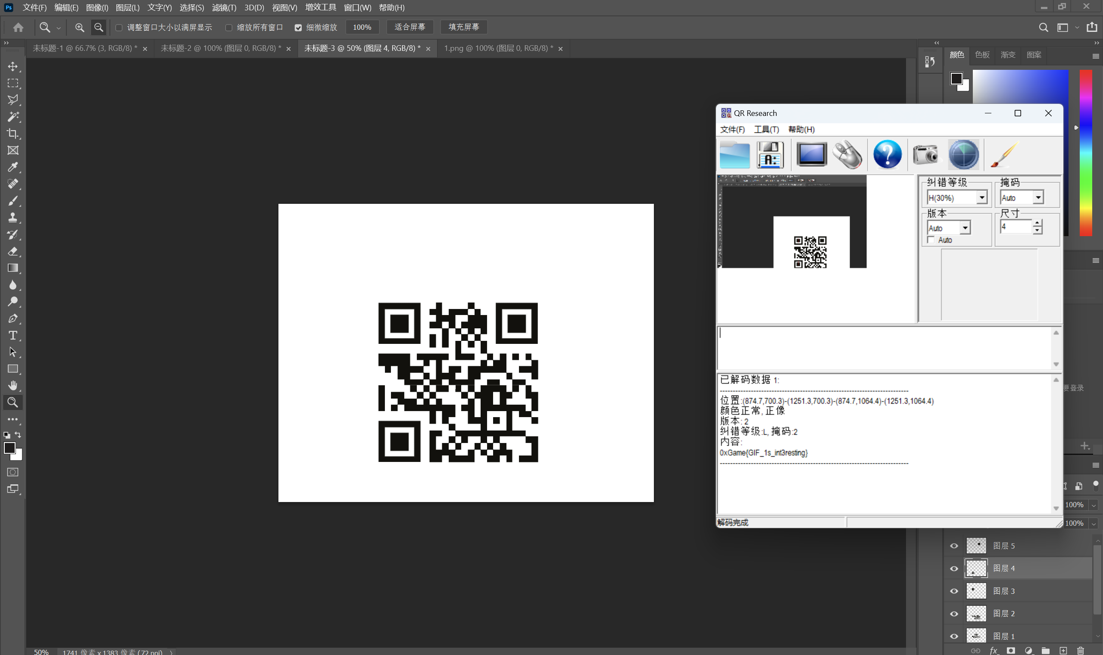
Task: Click the 适合屏幕 button
Action: (409, 28)
